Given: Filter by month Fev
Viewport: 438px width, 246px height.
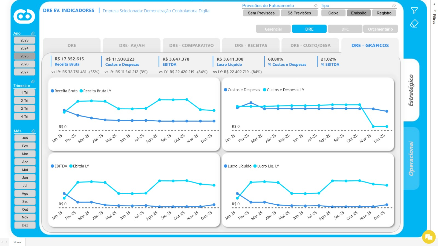Looking at the screenshot, I should pyautogui.click(x=25, y=146).
